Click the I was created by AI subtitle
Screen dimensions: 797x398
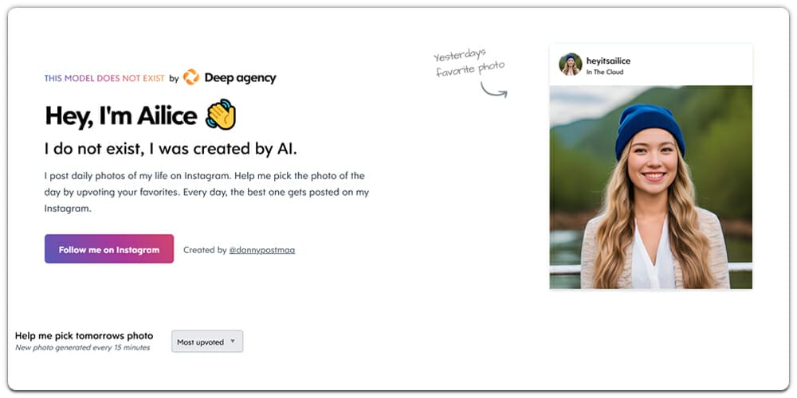171,148
